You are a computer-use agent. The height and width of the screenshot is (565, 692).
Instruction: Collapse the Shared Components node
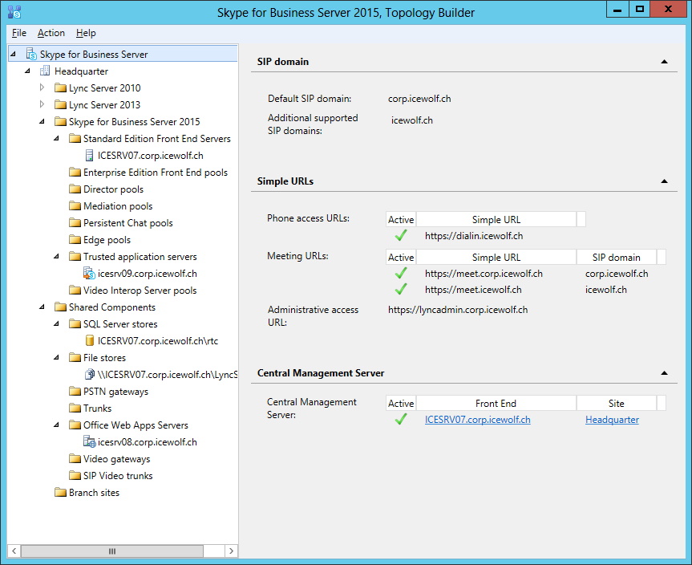(42, 307)
